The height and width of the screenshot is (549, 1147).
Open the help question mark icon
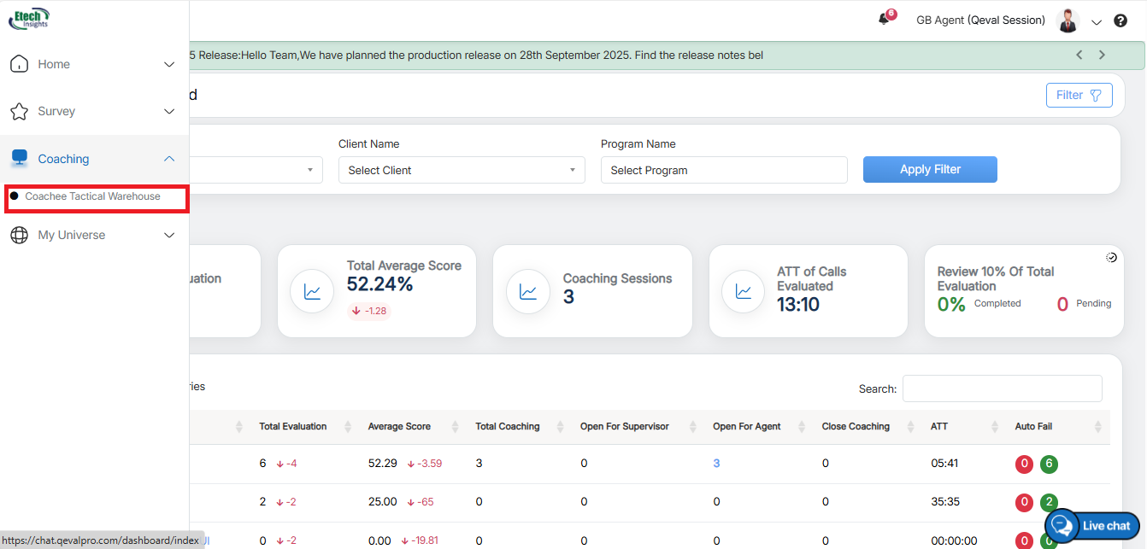tap(1121, 21)
